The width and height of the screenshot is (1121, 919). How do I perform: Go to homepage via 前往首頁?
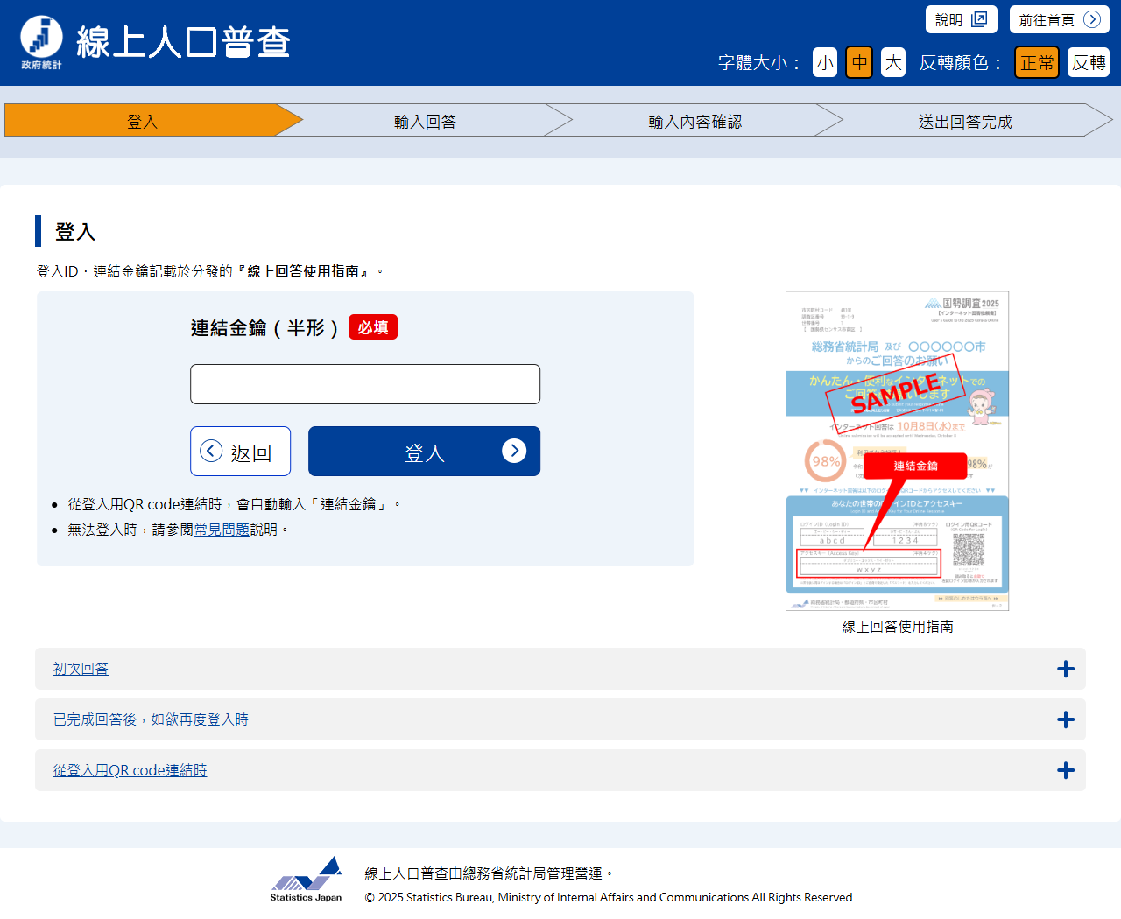coord(1059,19)
